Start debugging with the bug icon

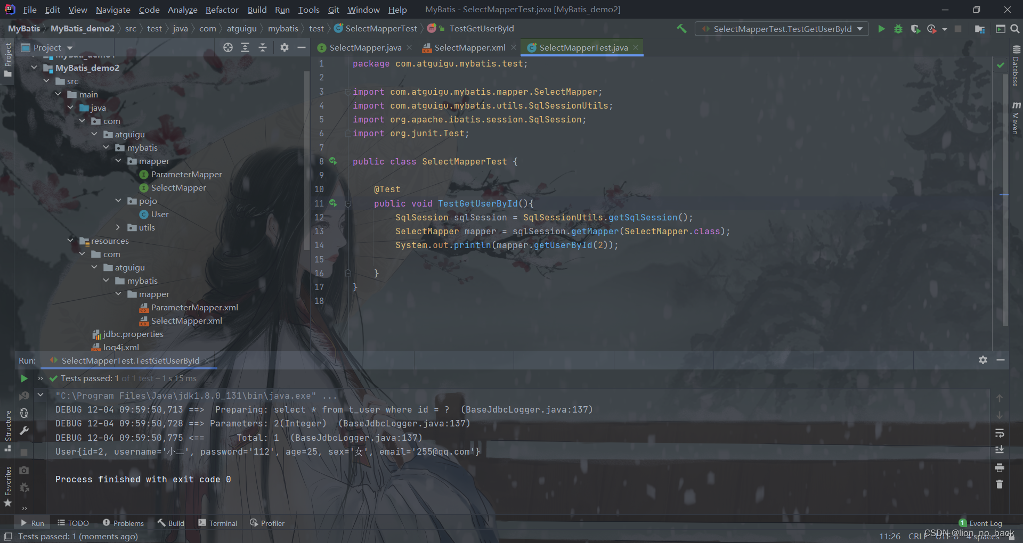coord(898,29)
